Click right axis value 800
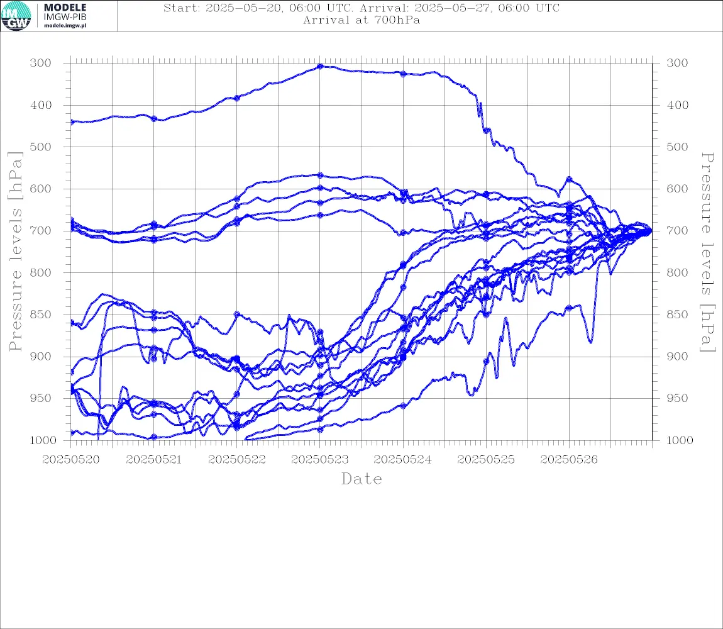The height and width of the screenshot is (629, 723). 677,273
